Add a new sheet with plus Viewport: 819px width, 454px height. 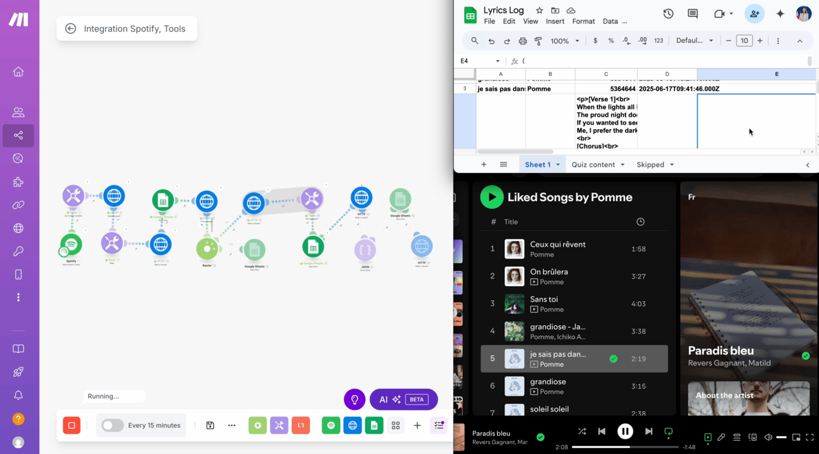(484, 165)
